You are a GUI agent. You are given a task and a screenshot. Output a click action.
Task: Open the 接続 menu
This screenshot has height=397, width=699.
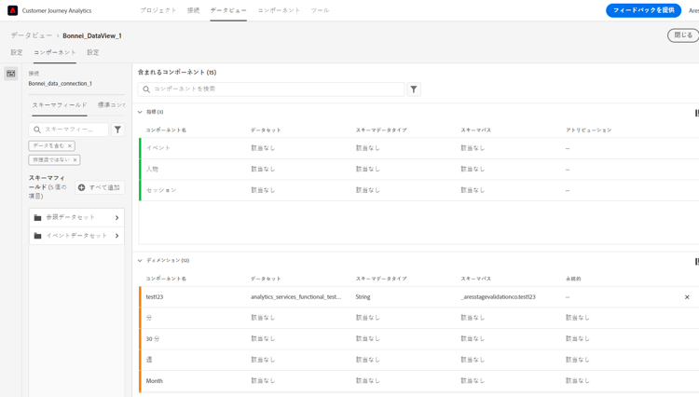[x=194, y=10]
